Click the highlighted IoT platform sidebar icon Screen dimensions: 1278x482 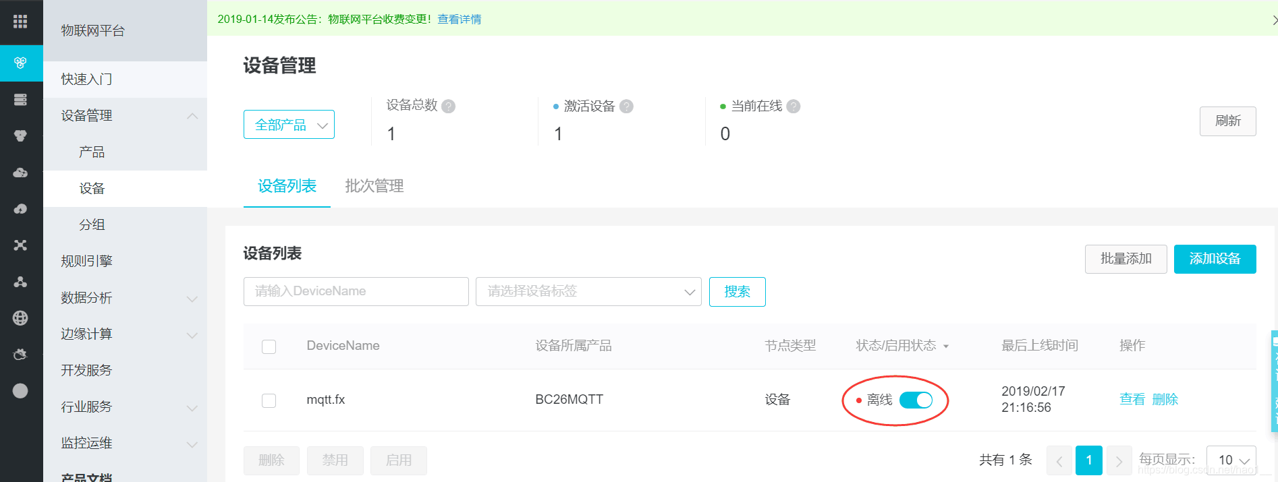point(21,63)
